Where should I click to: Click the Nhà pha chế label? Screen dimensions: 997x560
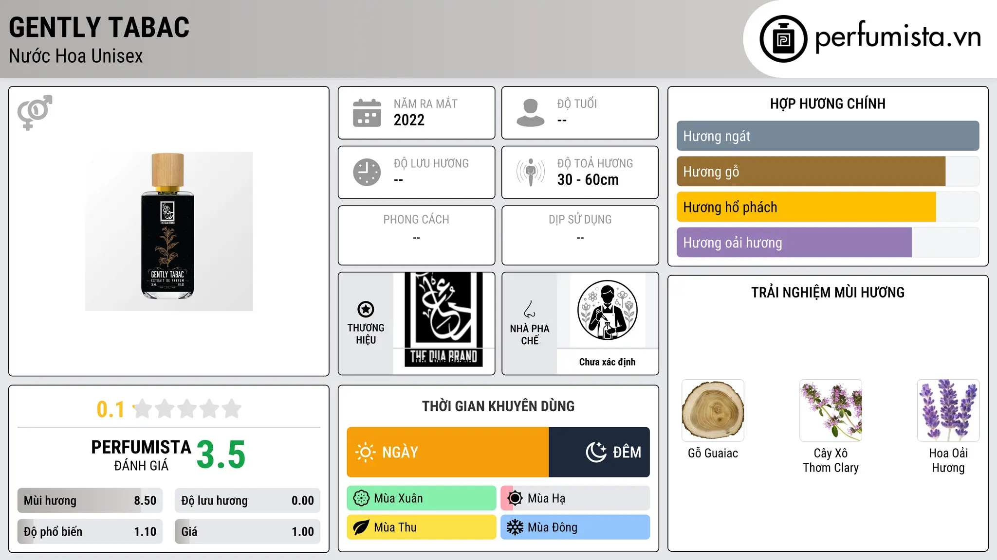530,334
